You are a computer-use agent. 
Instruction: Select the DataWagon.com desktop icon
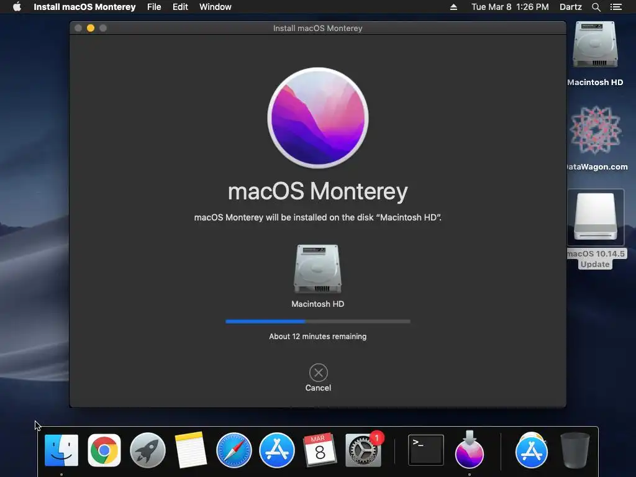[x=595, y=130]
